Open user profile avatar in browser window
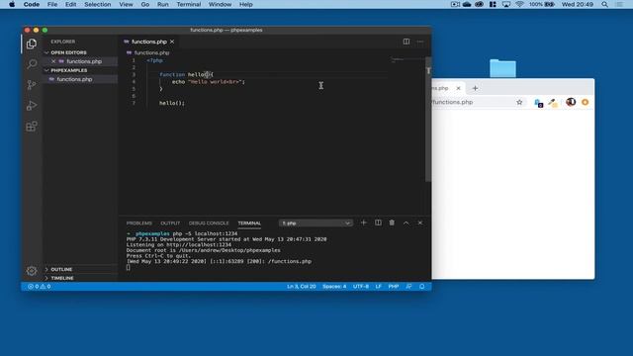 coord(571,102)
